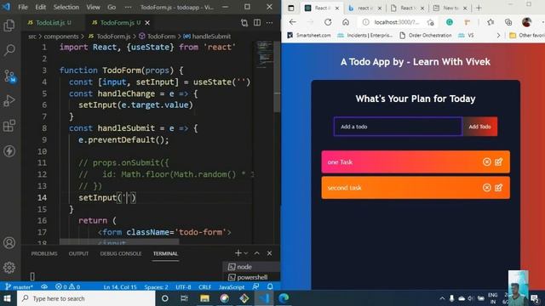Delete the second task todo item
This screenshot has height=306, width=545.
pos(486,188)
